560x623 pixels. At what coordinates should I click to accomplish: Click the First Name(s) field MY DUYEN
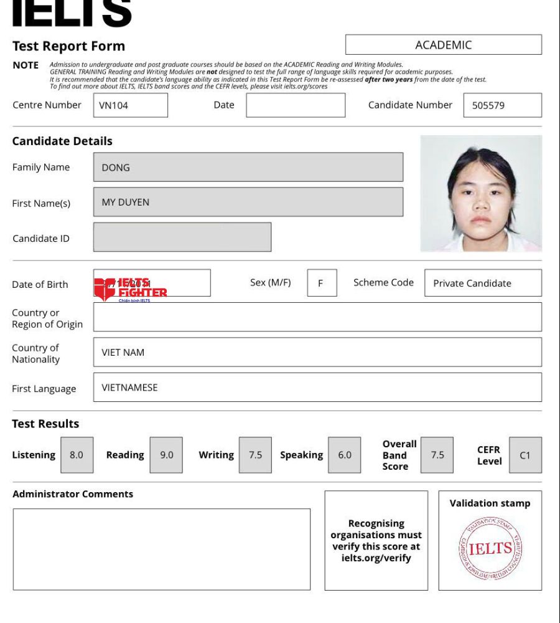(248, 202)
